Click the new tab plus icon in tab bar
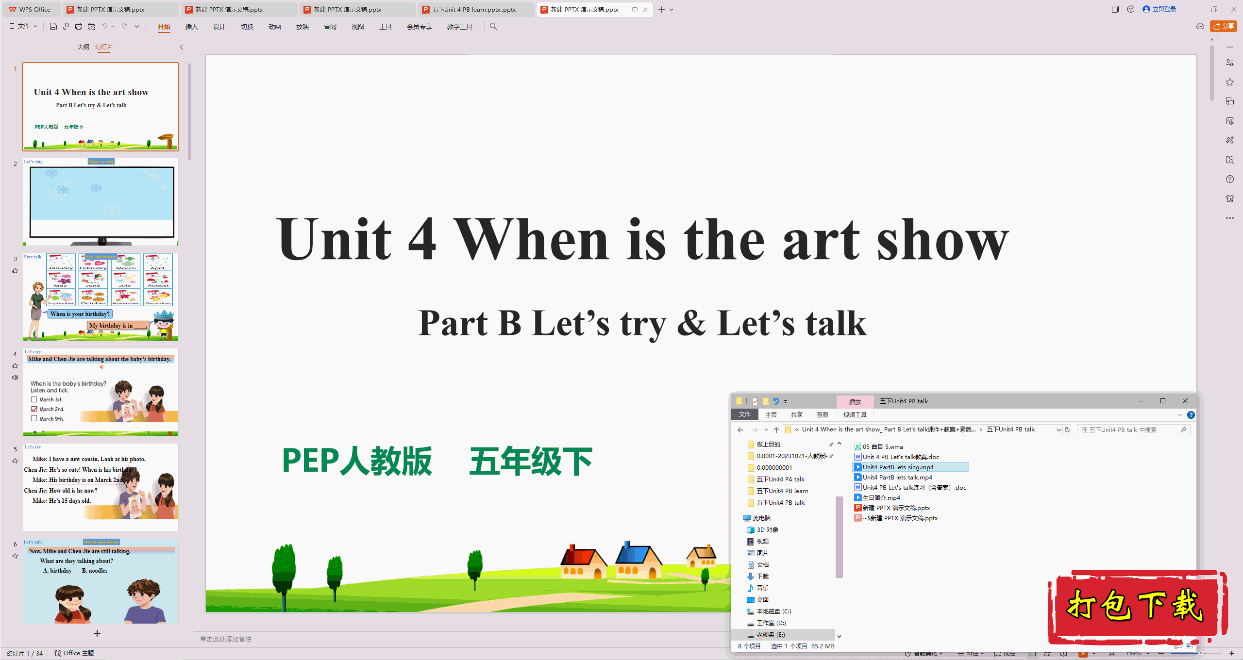 (x=661, y=10)
